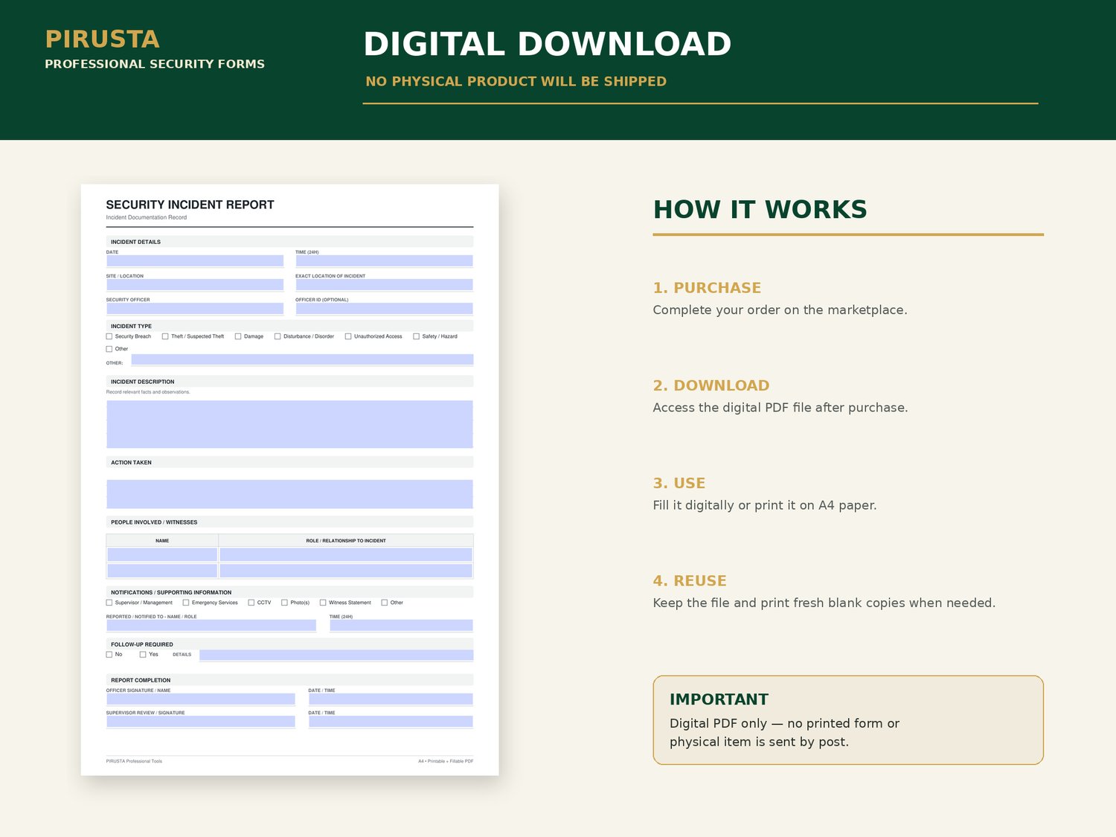1116x837 pixels.
Task: Click the Access the digital PDF file text
Action: (x=780, y=408)
